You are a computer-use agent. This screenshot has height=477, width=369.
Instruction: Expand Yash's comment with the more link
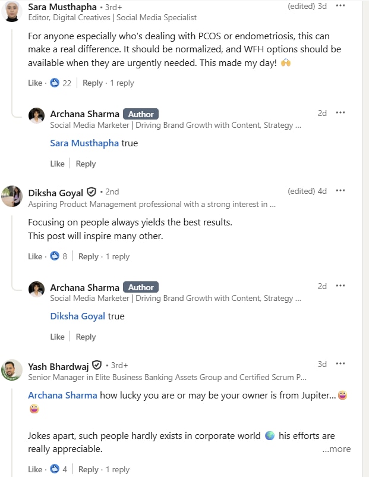337,449
